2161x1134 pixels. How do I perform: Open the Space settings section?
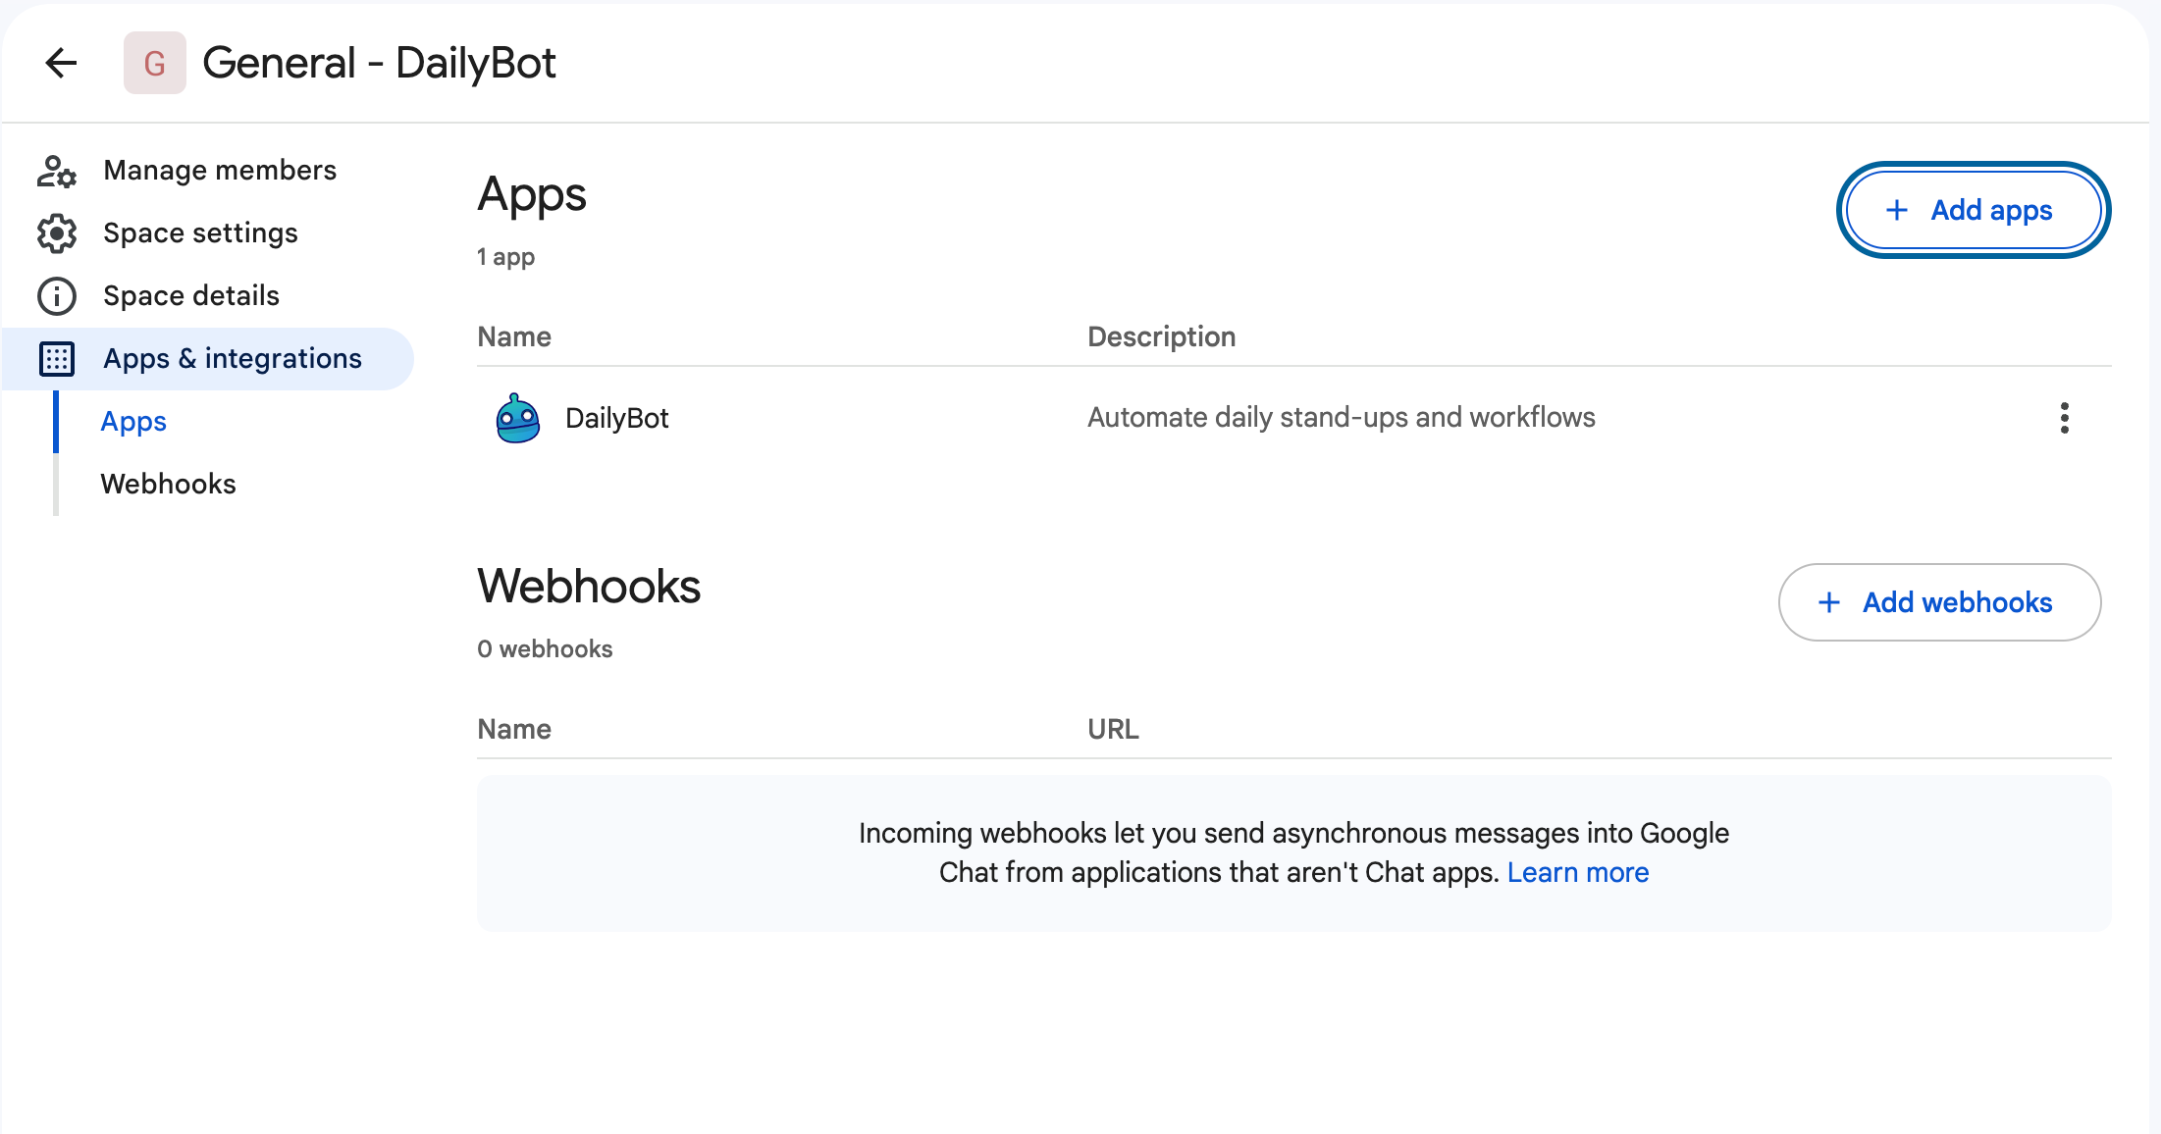200,233
